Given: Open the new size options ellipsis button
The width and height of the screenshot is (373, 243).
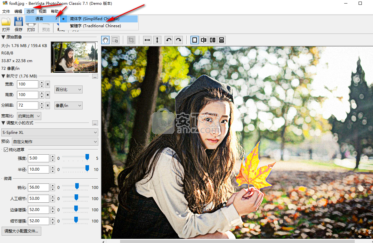Looking at the screenshot, I should [x=95, y=77].
